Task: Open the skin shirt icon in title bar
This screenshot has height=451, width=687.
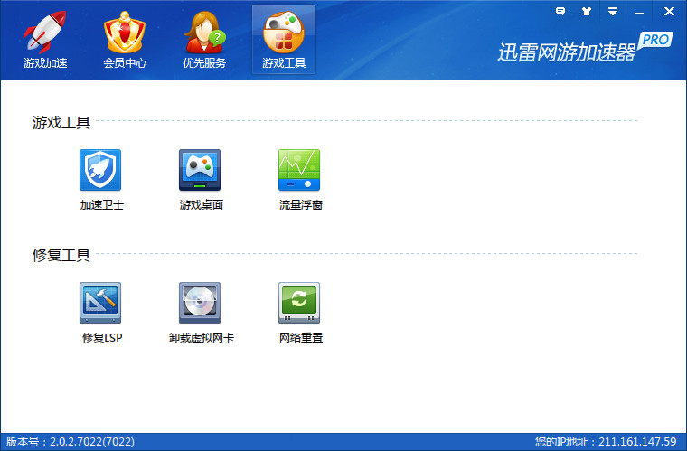Action: pos(587,12)
